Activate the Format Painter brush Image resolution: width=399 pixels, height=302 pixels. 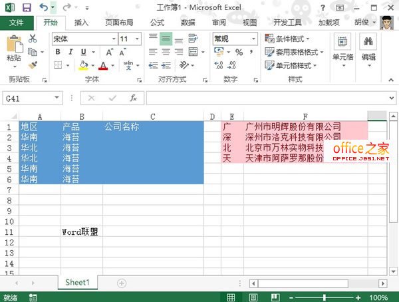point(33,65)
